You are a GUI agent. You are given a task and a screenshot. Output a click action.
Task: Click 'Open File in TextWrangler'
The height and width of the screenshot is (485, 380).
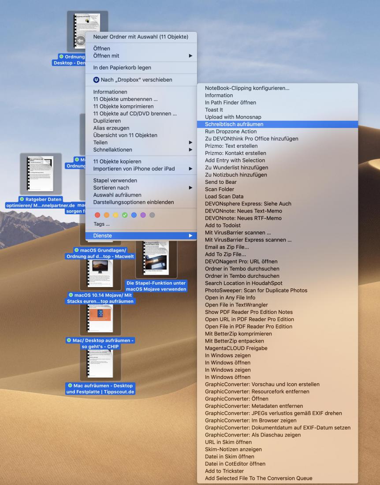click(277, 305)
